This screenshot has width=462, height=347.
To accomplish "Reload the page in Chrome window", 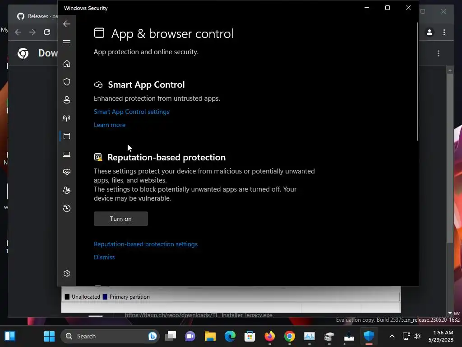I will click(47, 32).
